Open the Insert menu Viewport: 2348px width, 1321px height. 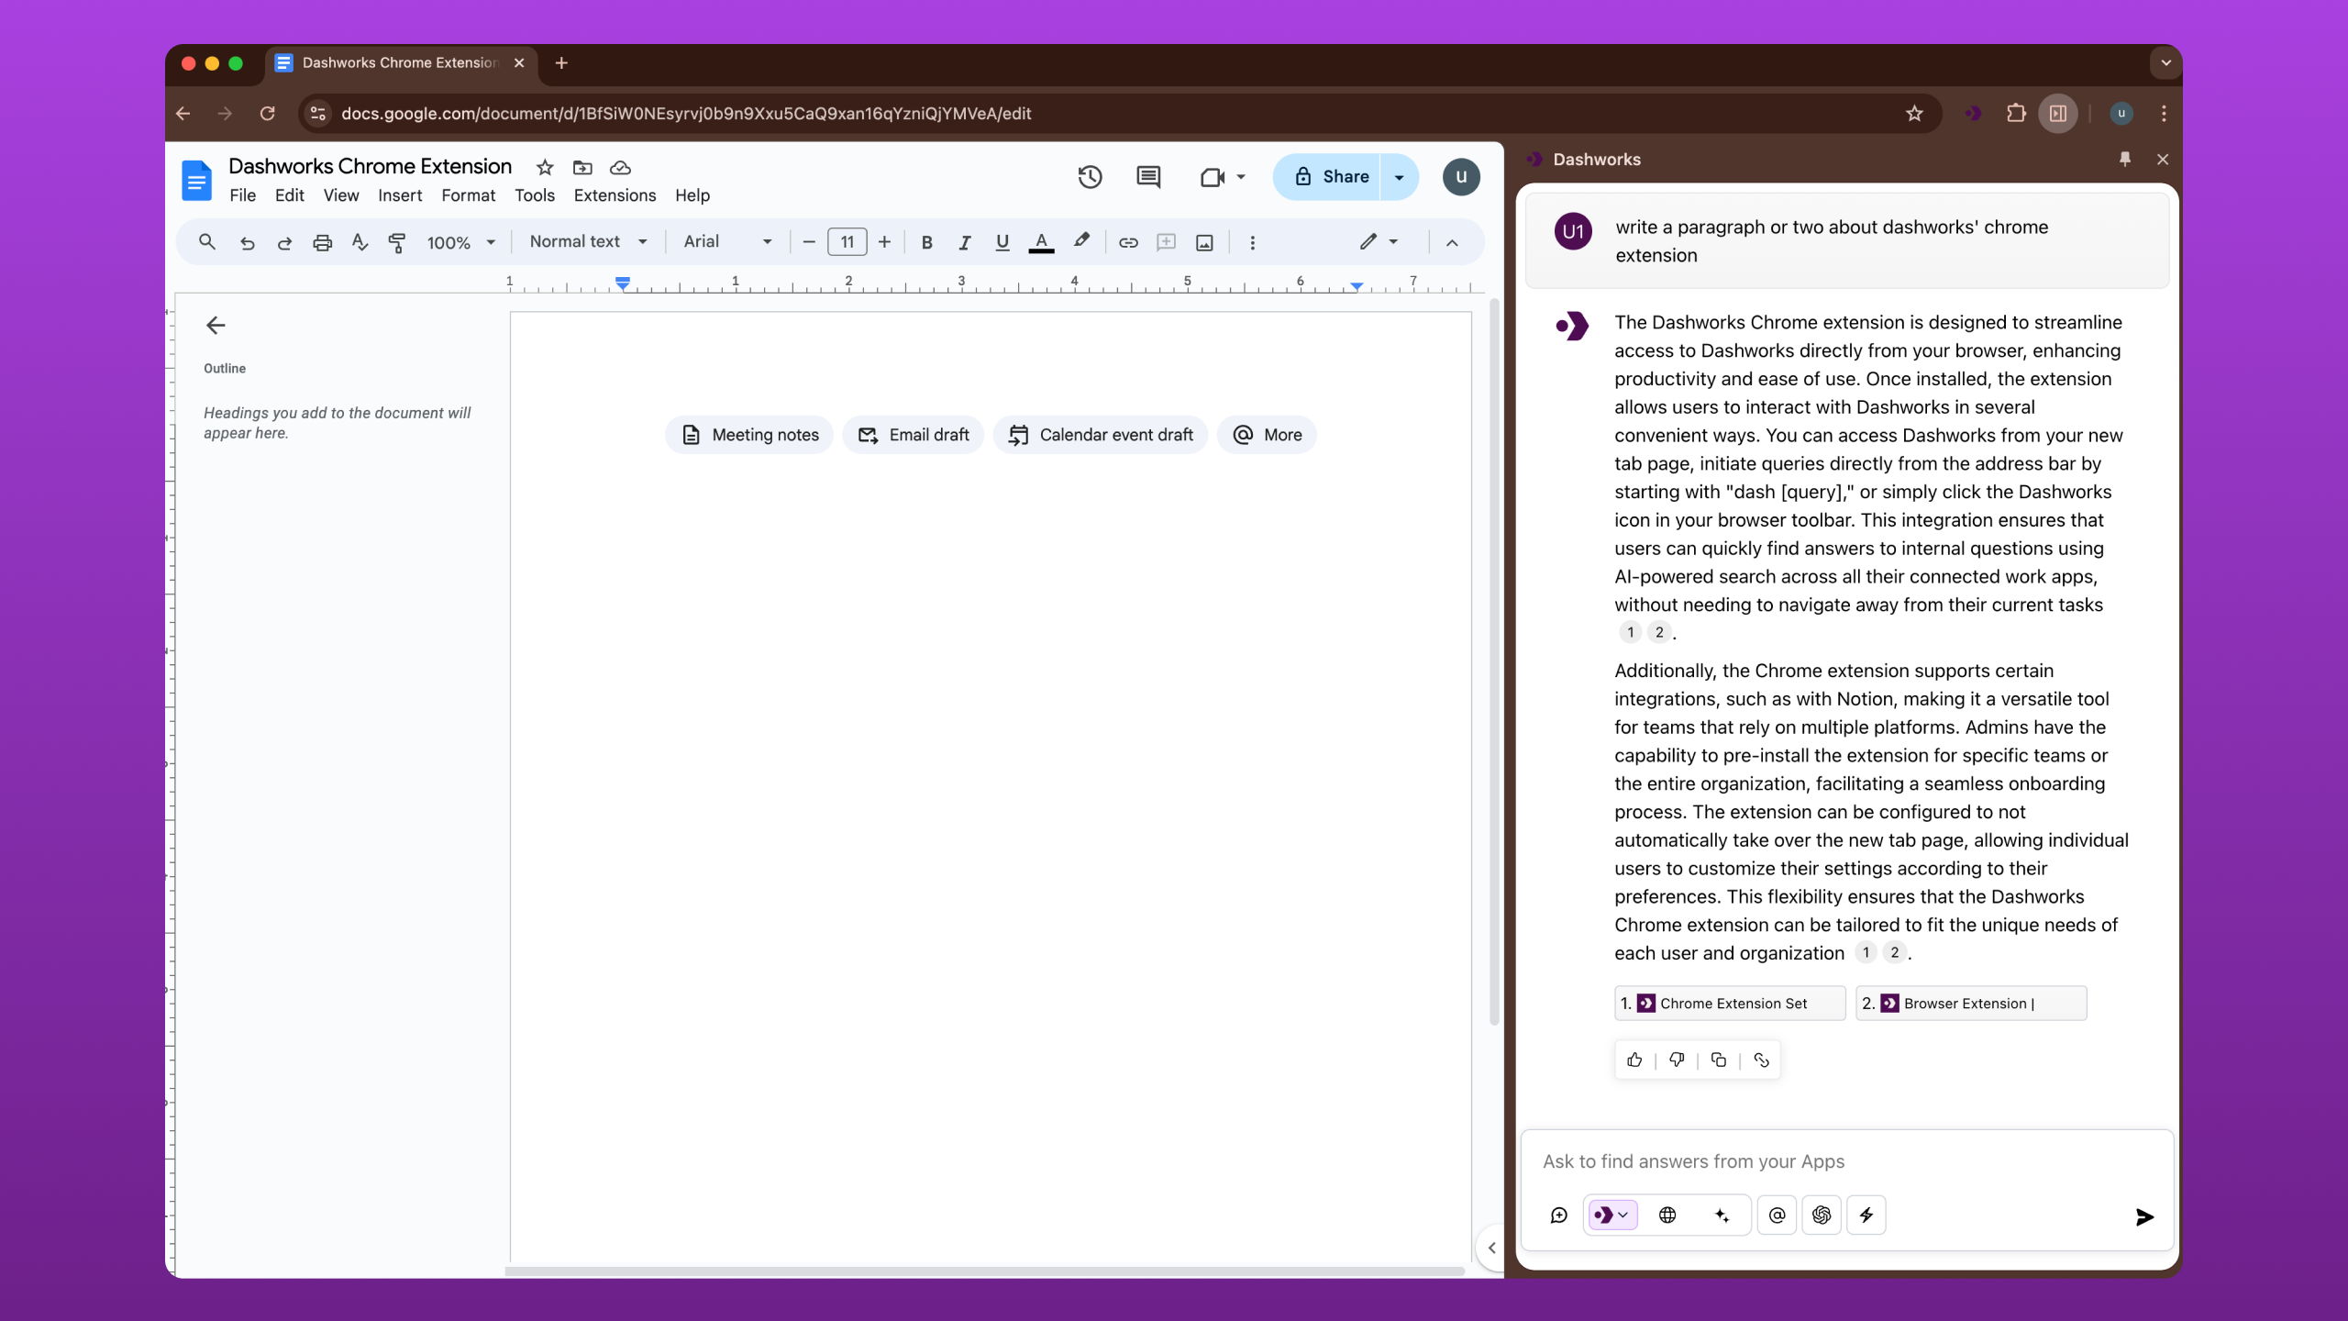point(400,195)
